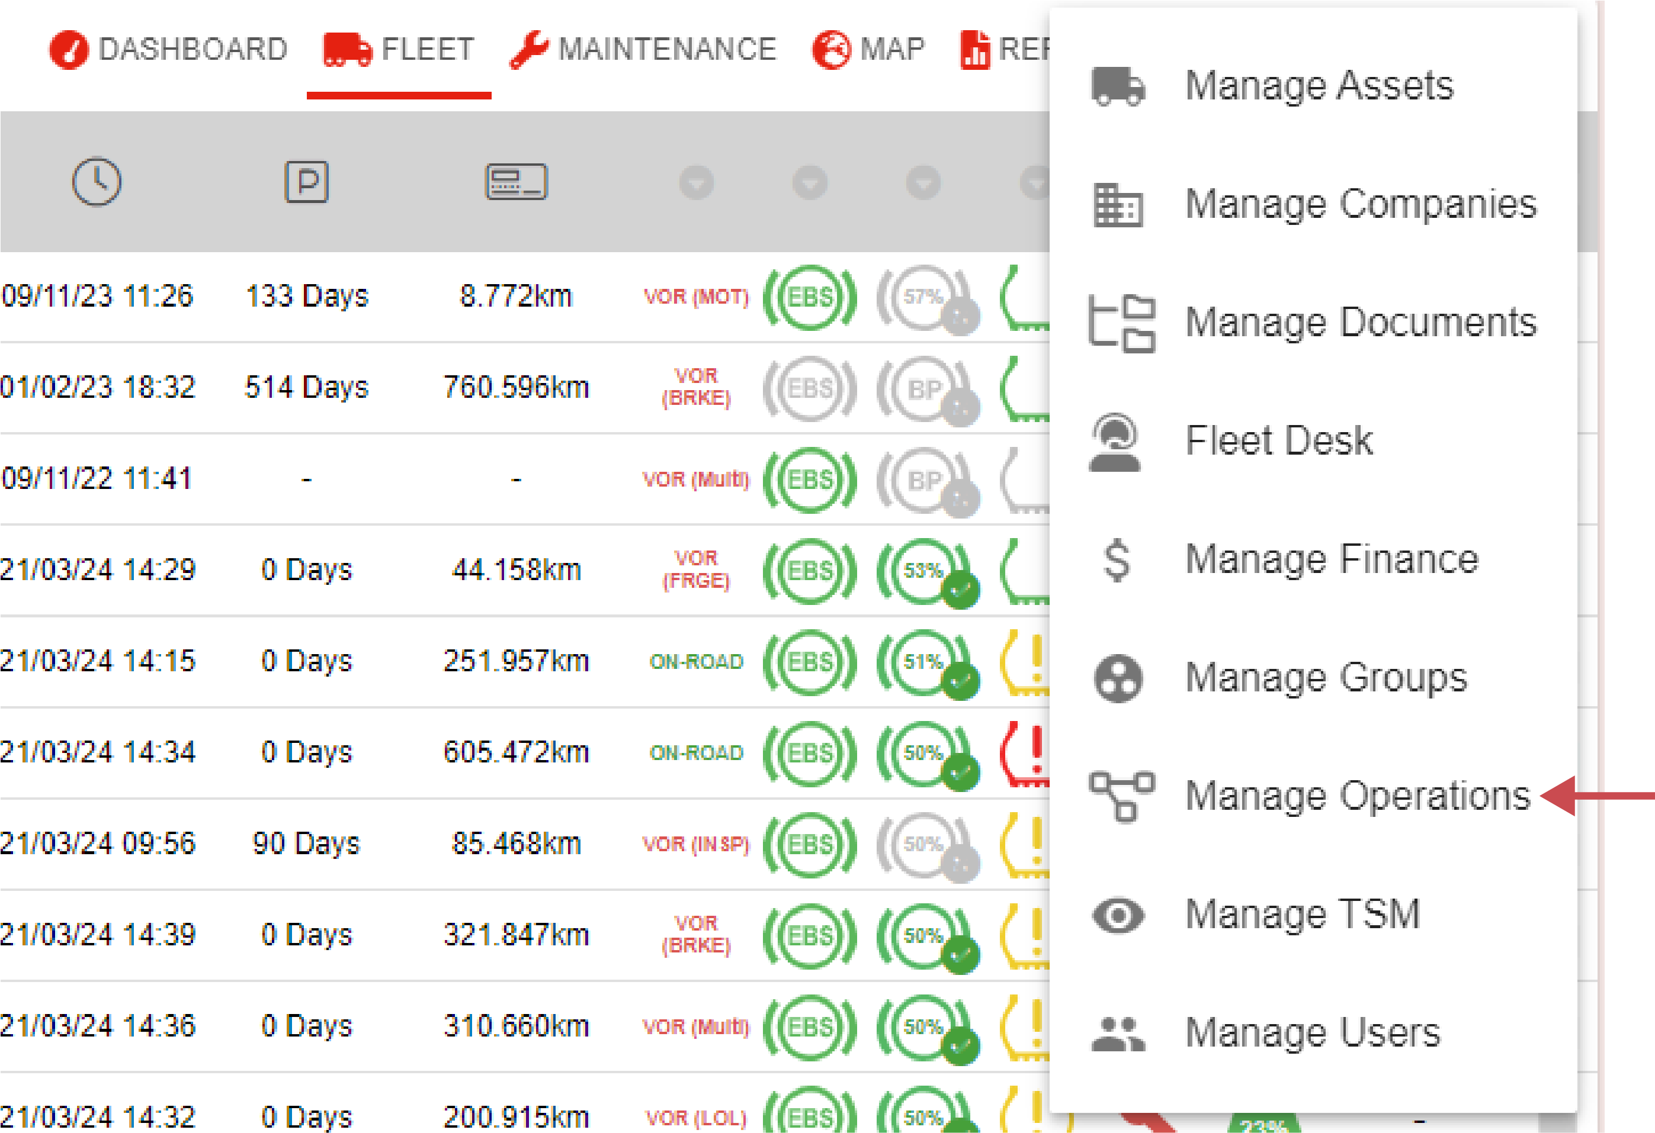The image size is (1655, 1133).
Task: Click Manage Users
Action: click(x=1314, y=1032)
